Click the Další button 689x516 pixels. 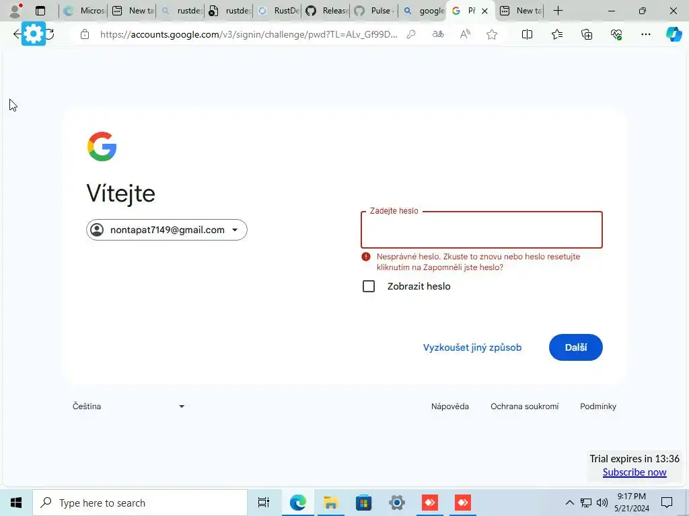(x=576, y=347)
